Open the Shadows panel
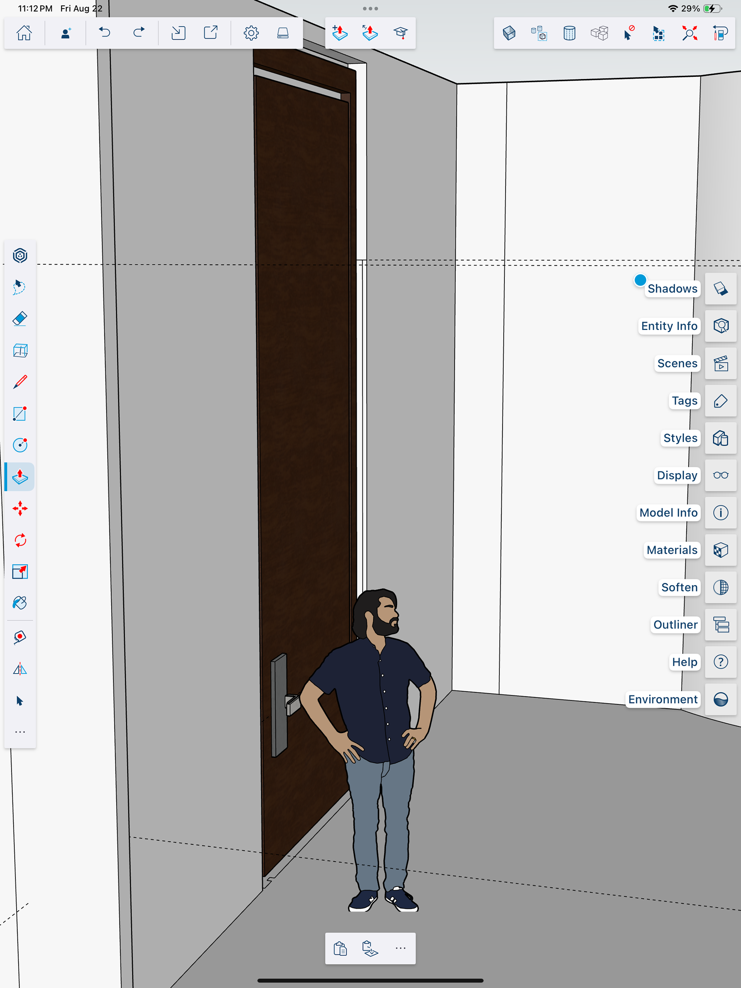This screenshot has width=741, height=988. tap(720, 289)
